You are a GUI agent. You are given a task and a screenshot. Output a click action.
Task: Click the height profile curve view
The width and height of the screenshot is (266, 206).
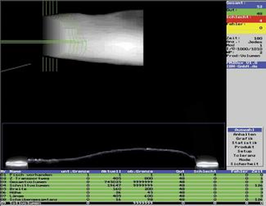click(113, 146)
